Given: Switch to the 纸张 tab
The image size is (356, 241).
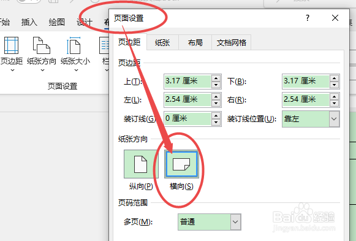Looking at the screenshot, I should (x=162, y=42).
